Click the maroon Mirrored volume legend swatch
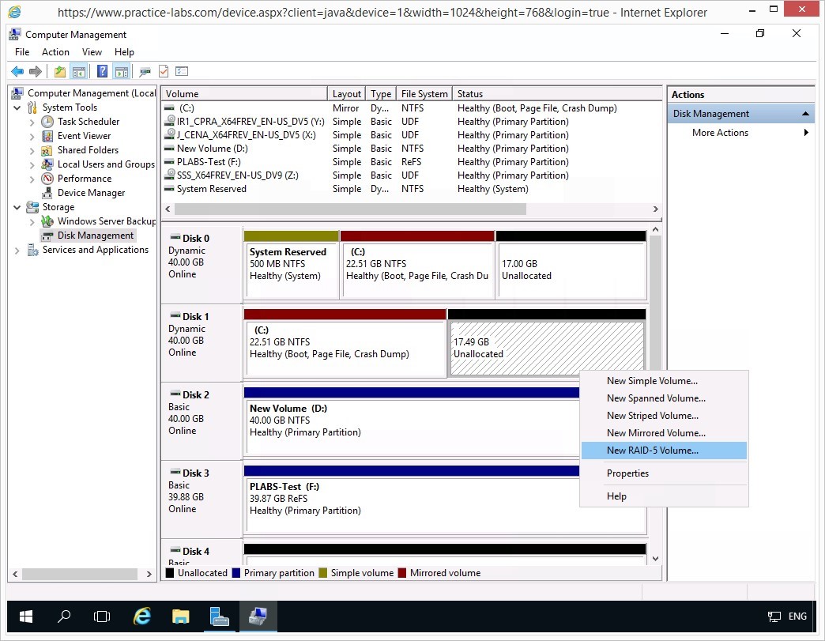This screenshot has height=641, width=825. [x=403, y=573]
